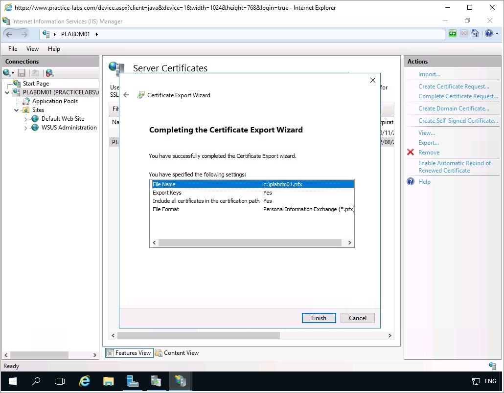Viewport: 504px width, 393px height.
Task: Switch to Content View tab
Action: (x=177, y=353)
